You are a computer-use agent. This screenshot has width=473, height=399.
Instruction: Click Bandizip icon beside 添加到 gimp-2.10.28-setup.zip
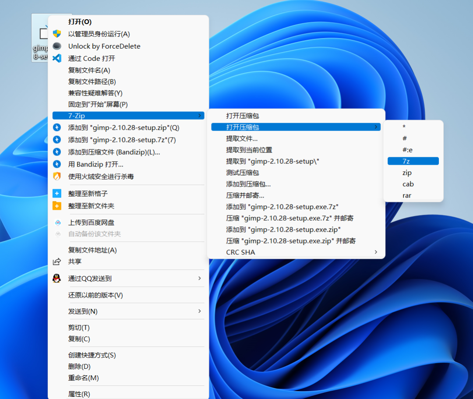tap(56, 127)
